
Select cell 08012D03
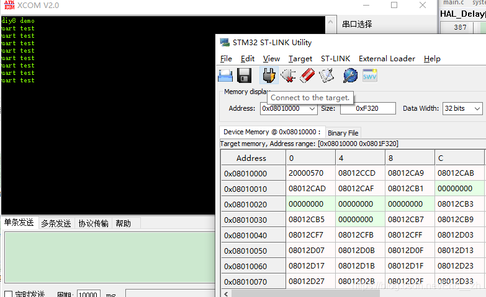[460, 235]
